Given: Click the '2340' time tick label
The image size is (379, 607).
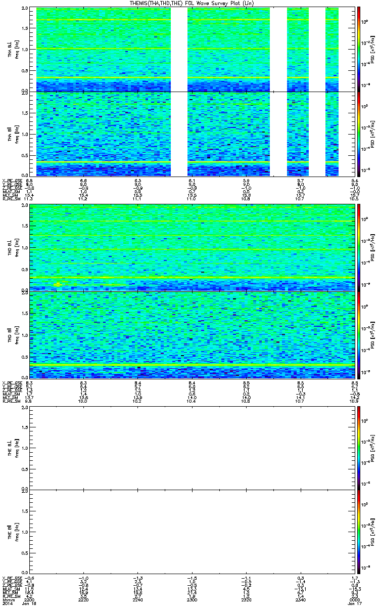Looking at the screenshot, I should point(300,600).
